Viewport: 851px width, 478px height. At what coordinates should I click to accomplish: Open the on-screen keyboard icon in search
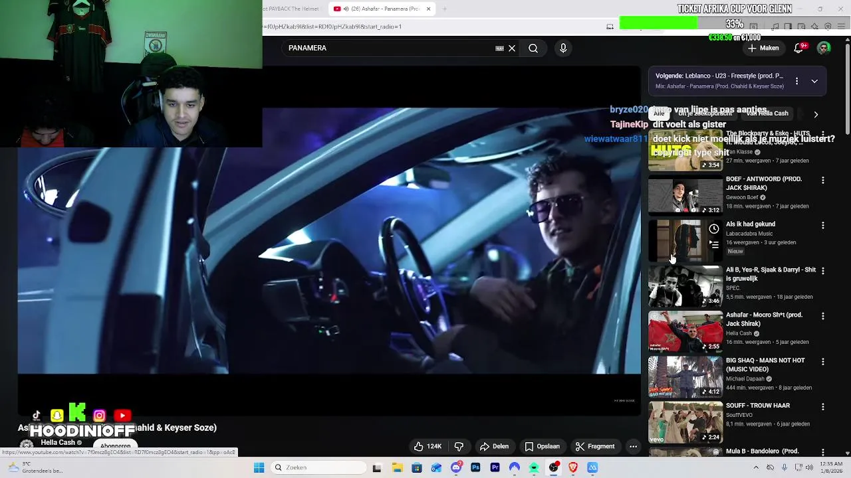pyautogui.click(x=499, y=48)
